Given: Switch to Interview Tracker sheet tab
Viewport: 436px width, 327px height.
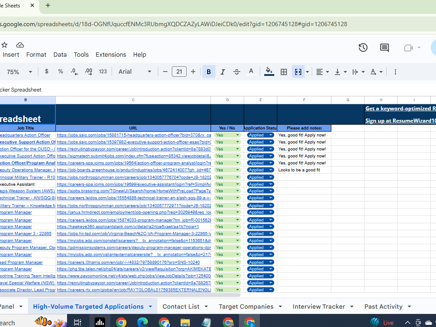Looking at the screenshot, I should (x=319, y=307).
